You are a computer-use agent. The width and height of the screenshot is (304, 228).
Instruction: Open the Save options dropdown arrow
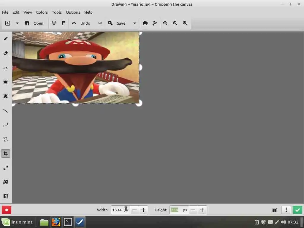(134, 23)
